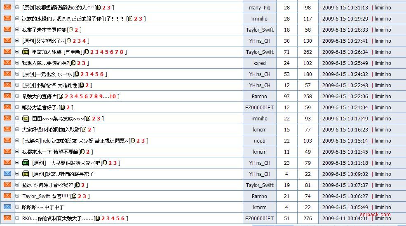Click the blue envelope icon on the 默哀 thread row

pyautogui.click(x=7, y=174)
